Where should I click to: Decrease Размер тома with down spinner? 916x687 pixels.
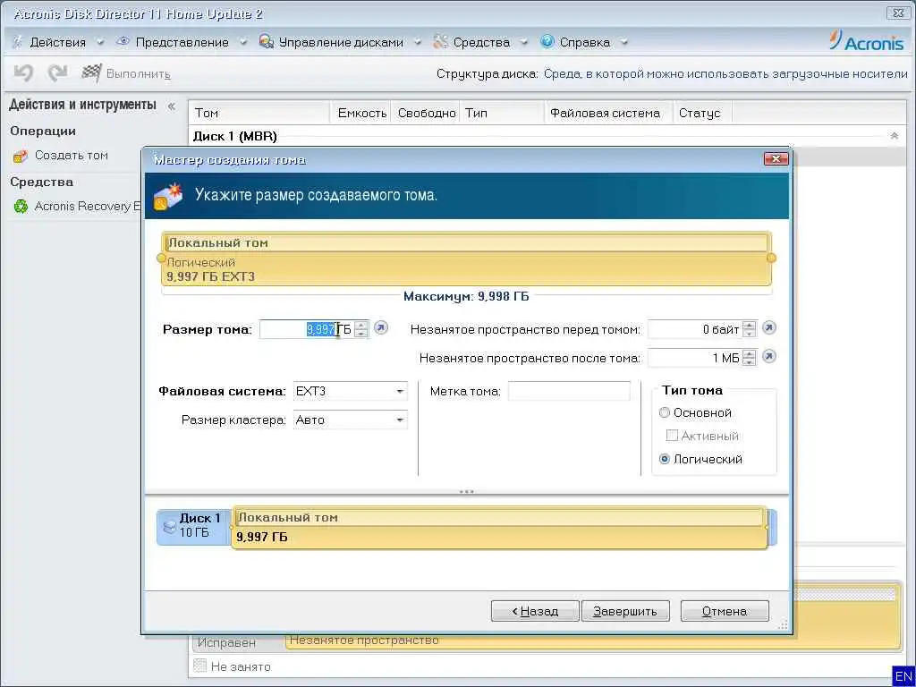[361, 334]
